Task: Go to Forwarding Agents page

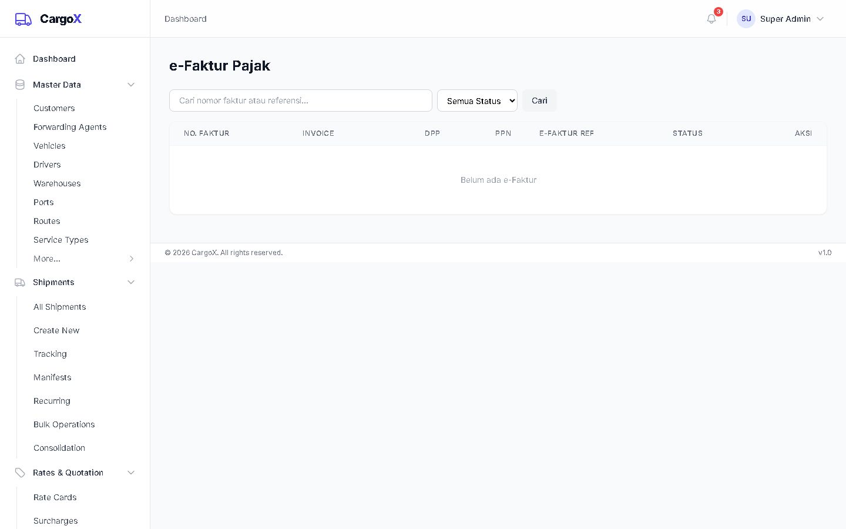Action: [70, 127]
